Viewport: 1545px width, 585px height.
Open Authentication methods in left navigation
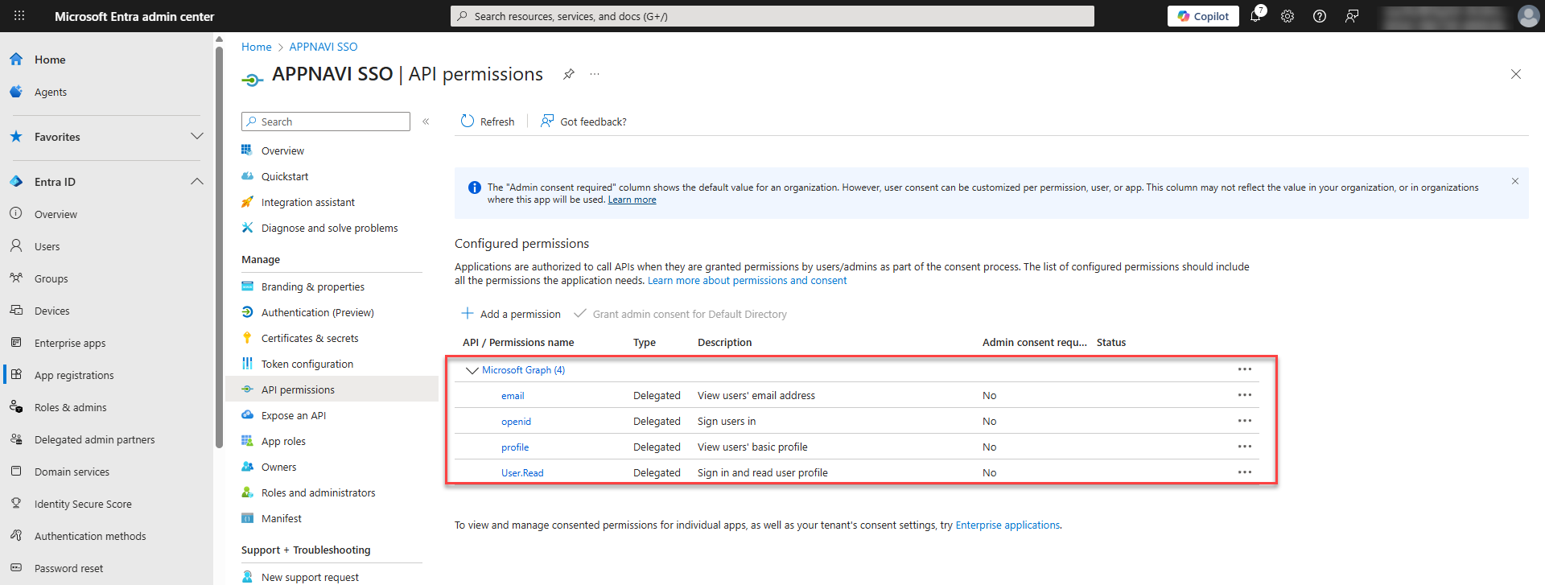point(90,537)
